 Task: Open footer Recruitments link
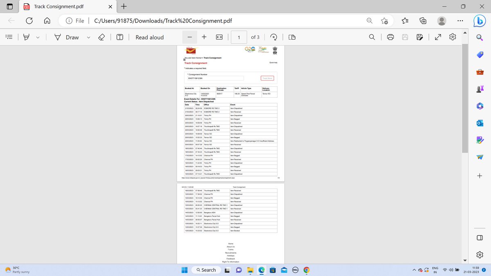pos(231,253)
